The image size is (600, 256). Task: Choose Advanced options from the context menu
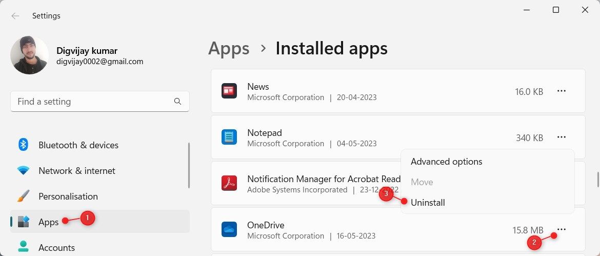pos(446,162)
